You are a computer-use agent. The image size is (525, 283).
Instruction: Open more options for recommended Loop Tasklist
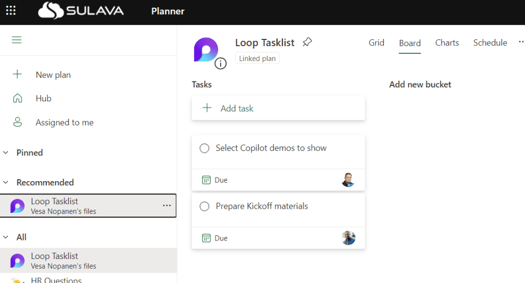point(167,205)
